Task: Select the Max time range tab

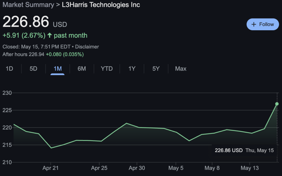Action: [x=181, y=69]
